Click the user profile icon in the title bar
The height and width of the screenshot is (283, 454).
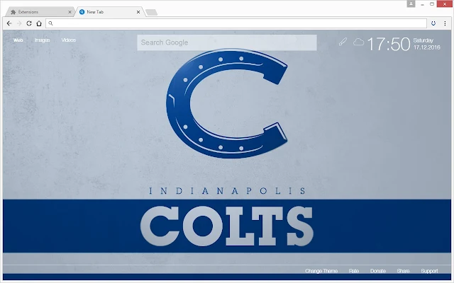(411, 4)
